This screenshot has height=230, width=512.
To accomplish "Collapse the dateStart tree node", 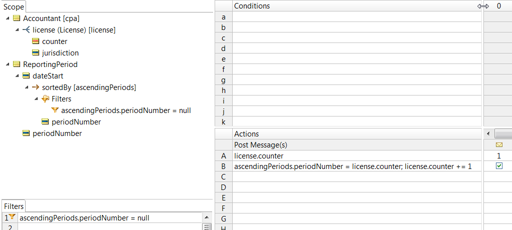I will click(18, 76).
